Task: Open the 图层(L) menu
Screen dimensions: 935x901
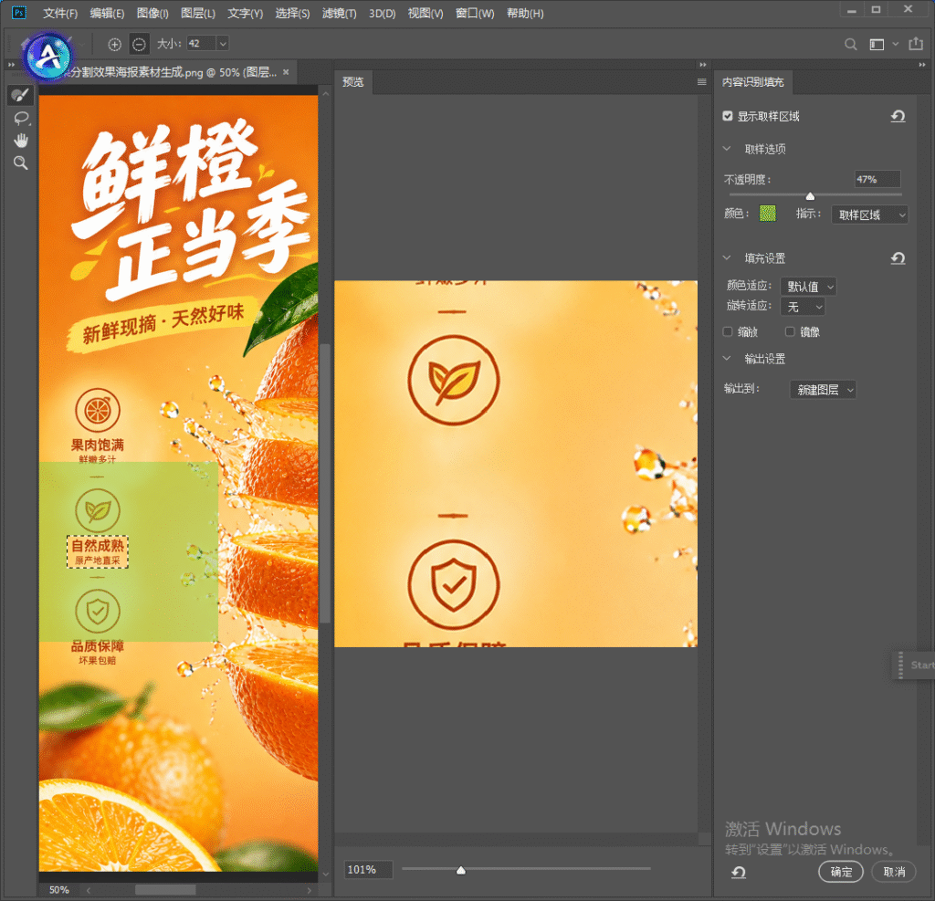Action: click(198, 13)
